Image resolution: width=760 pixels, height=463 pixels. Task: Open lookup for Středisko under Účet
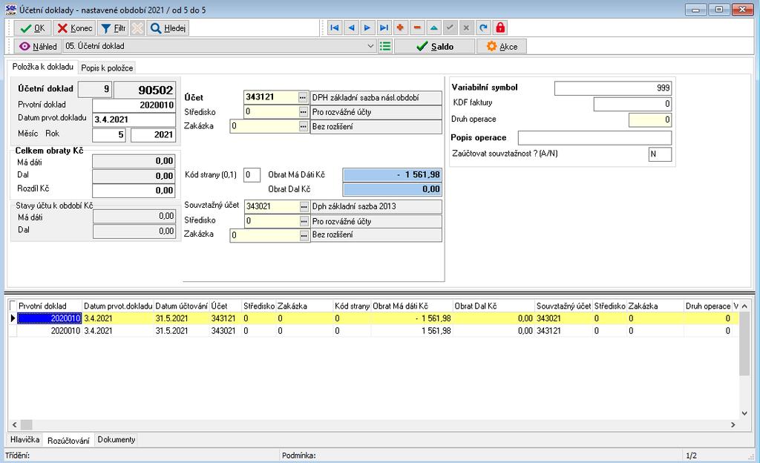click(x=304, y=112)
